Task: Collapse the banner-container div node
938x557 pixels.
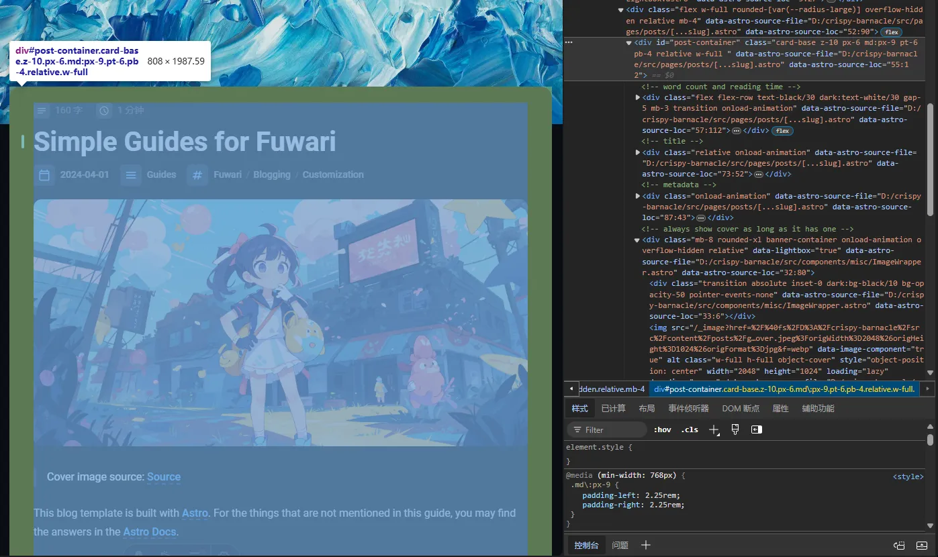Action: click(x=638, y=240)
